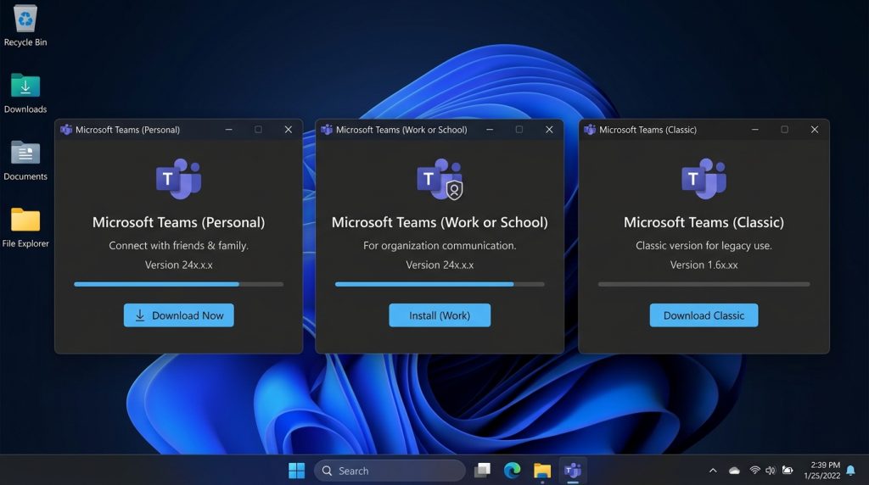The height and width of the screenshot is (485, 869).
Task: Open Task View from the taskbar
Action: [x=482, y=471]
